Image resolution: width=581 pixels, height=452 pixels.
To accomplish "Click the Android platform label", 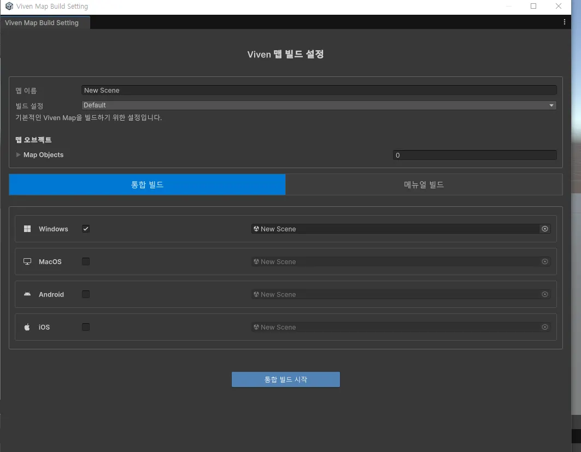I will (x=51, y=294).
